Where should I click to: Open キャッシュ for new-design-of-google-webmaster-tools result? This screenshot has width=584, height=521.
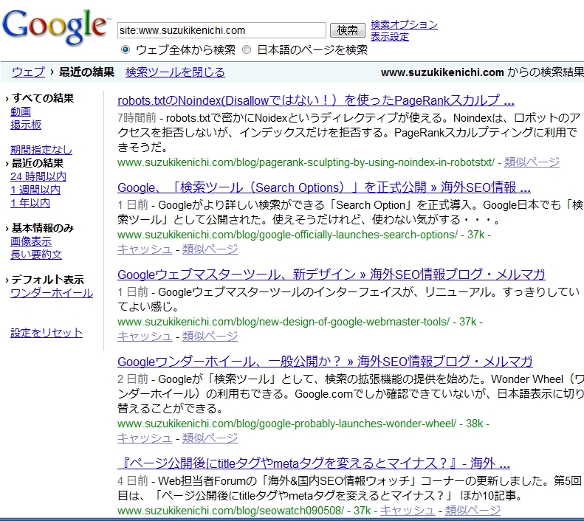(145, 336)
